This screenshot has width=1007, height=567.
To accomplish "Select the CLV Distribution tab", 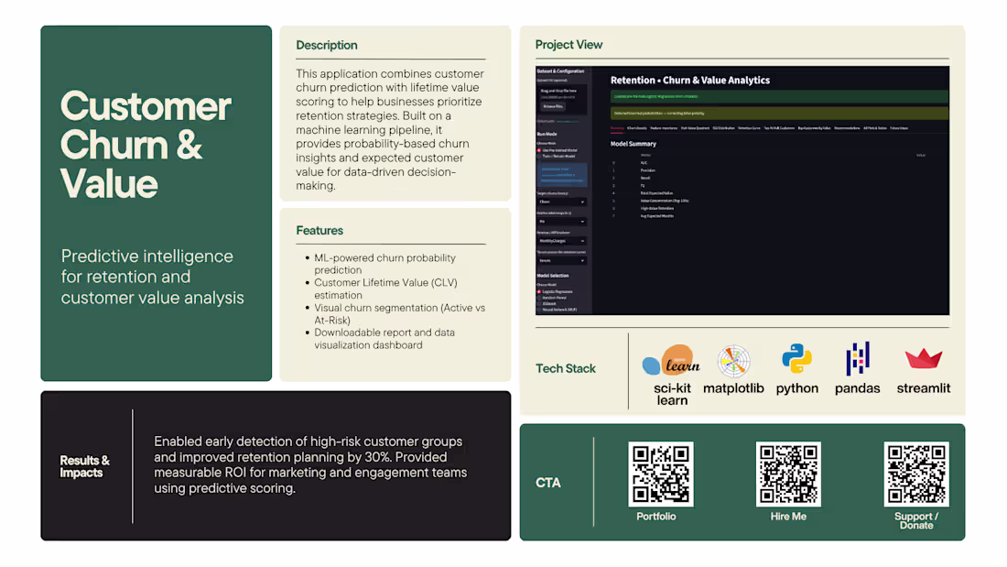I will pyautogui.click(x=724, y=129).
